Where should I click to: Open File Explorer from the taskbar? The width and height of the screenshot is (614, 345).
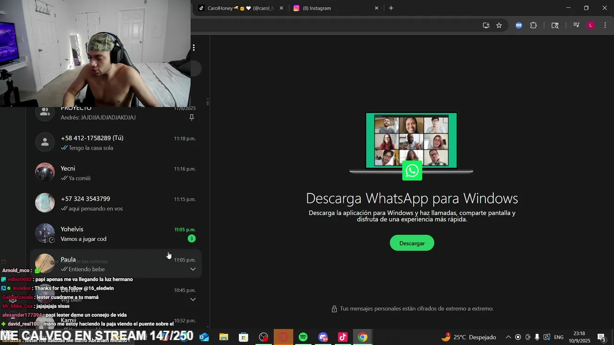point(224,337)
